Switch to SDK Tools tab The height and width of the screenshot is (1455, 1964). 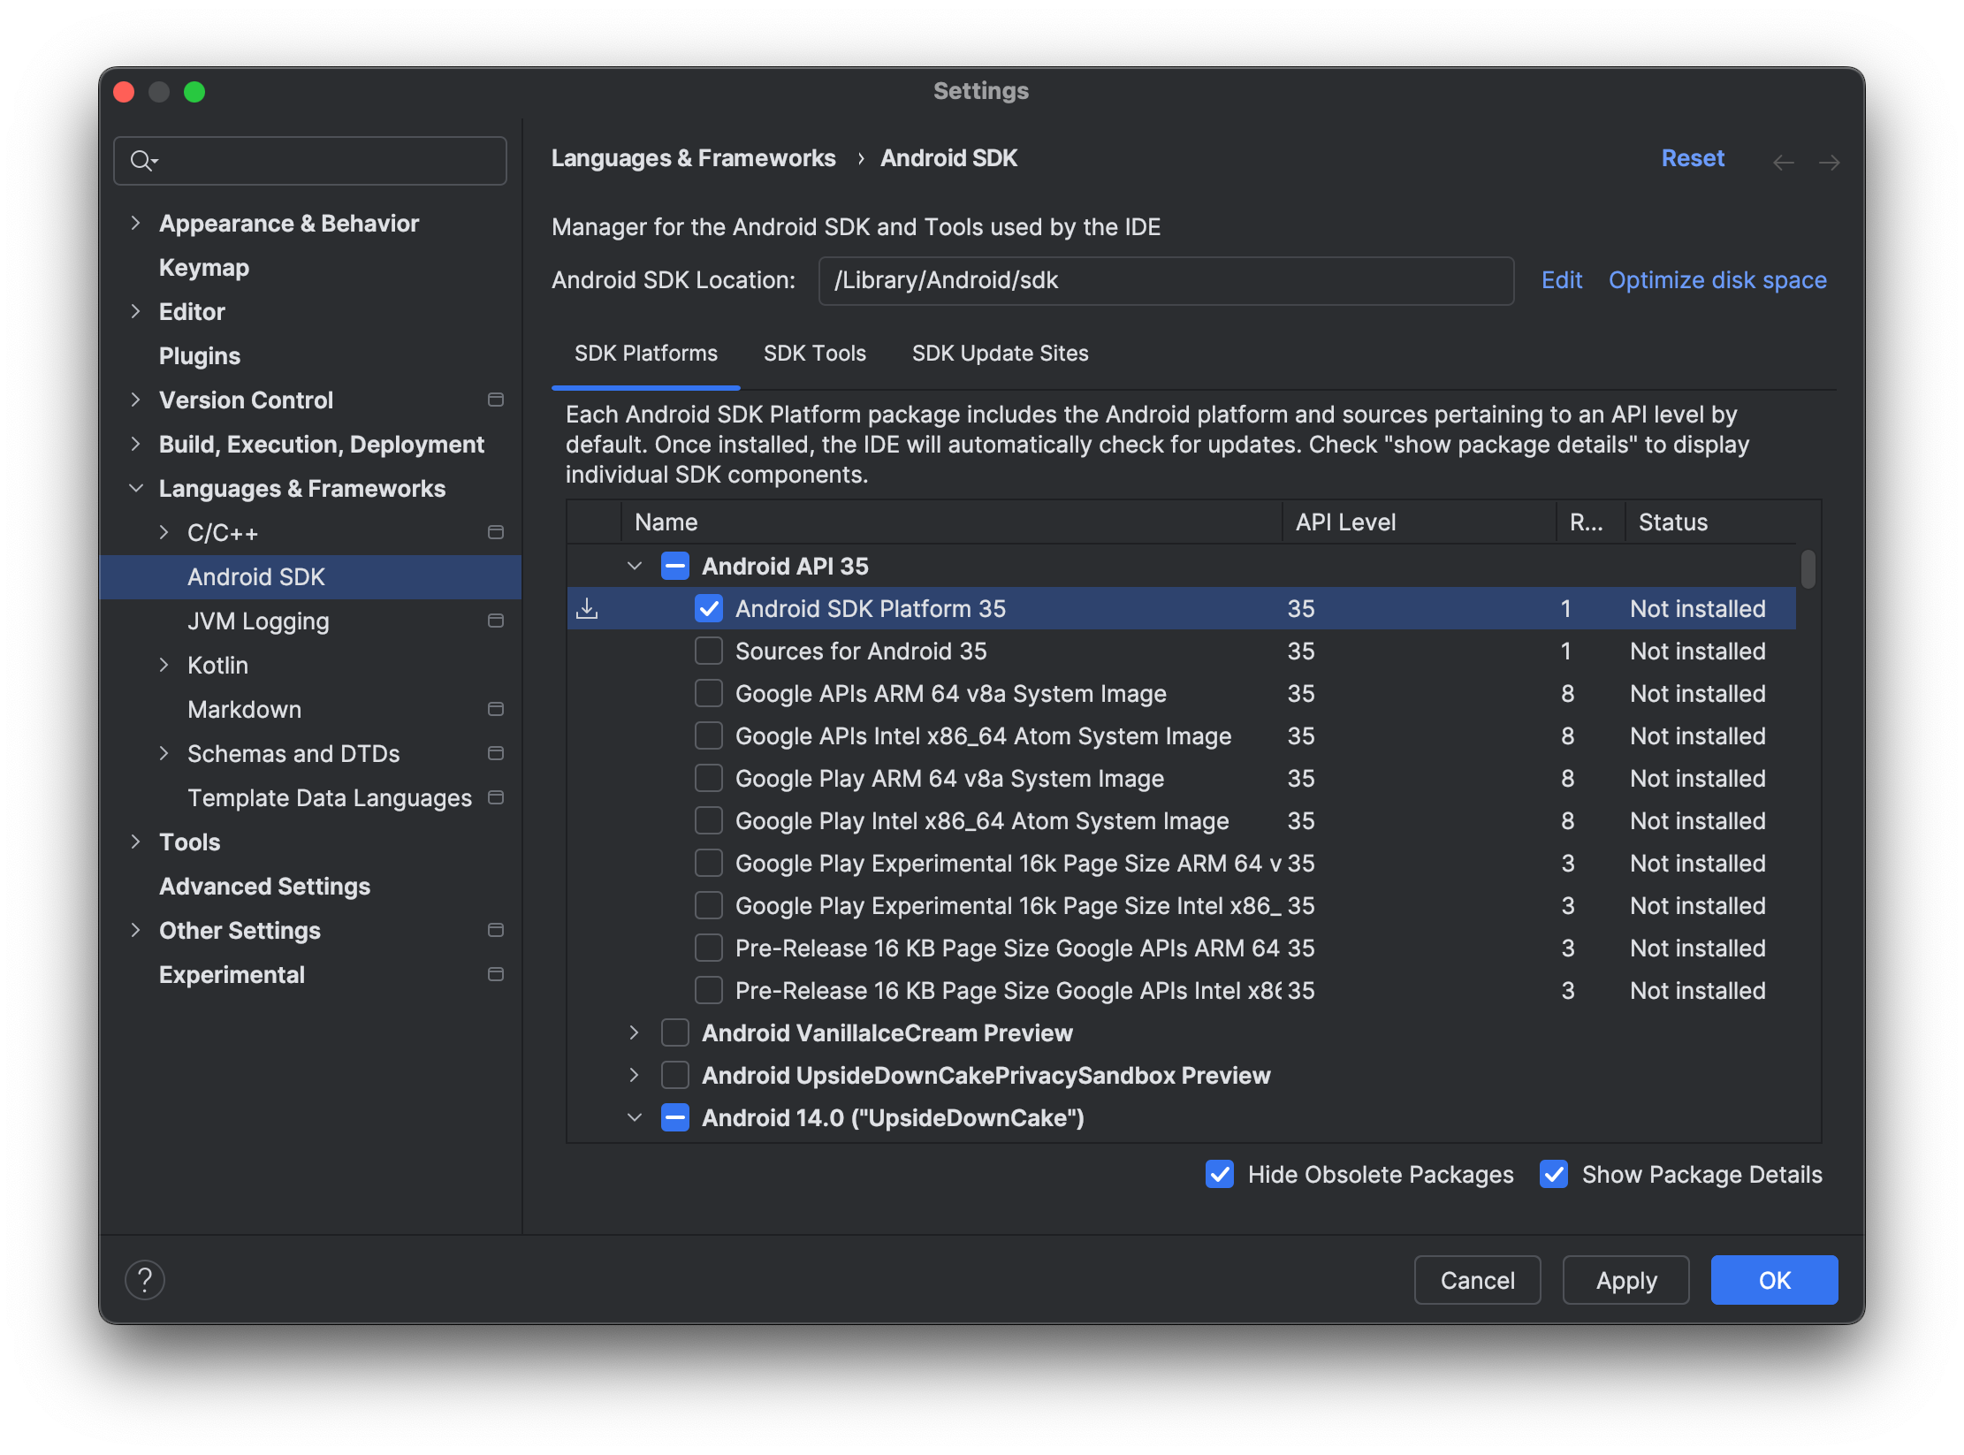tap(816, 353)
